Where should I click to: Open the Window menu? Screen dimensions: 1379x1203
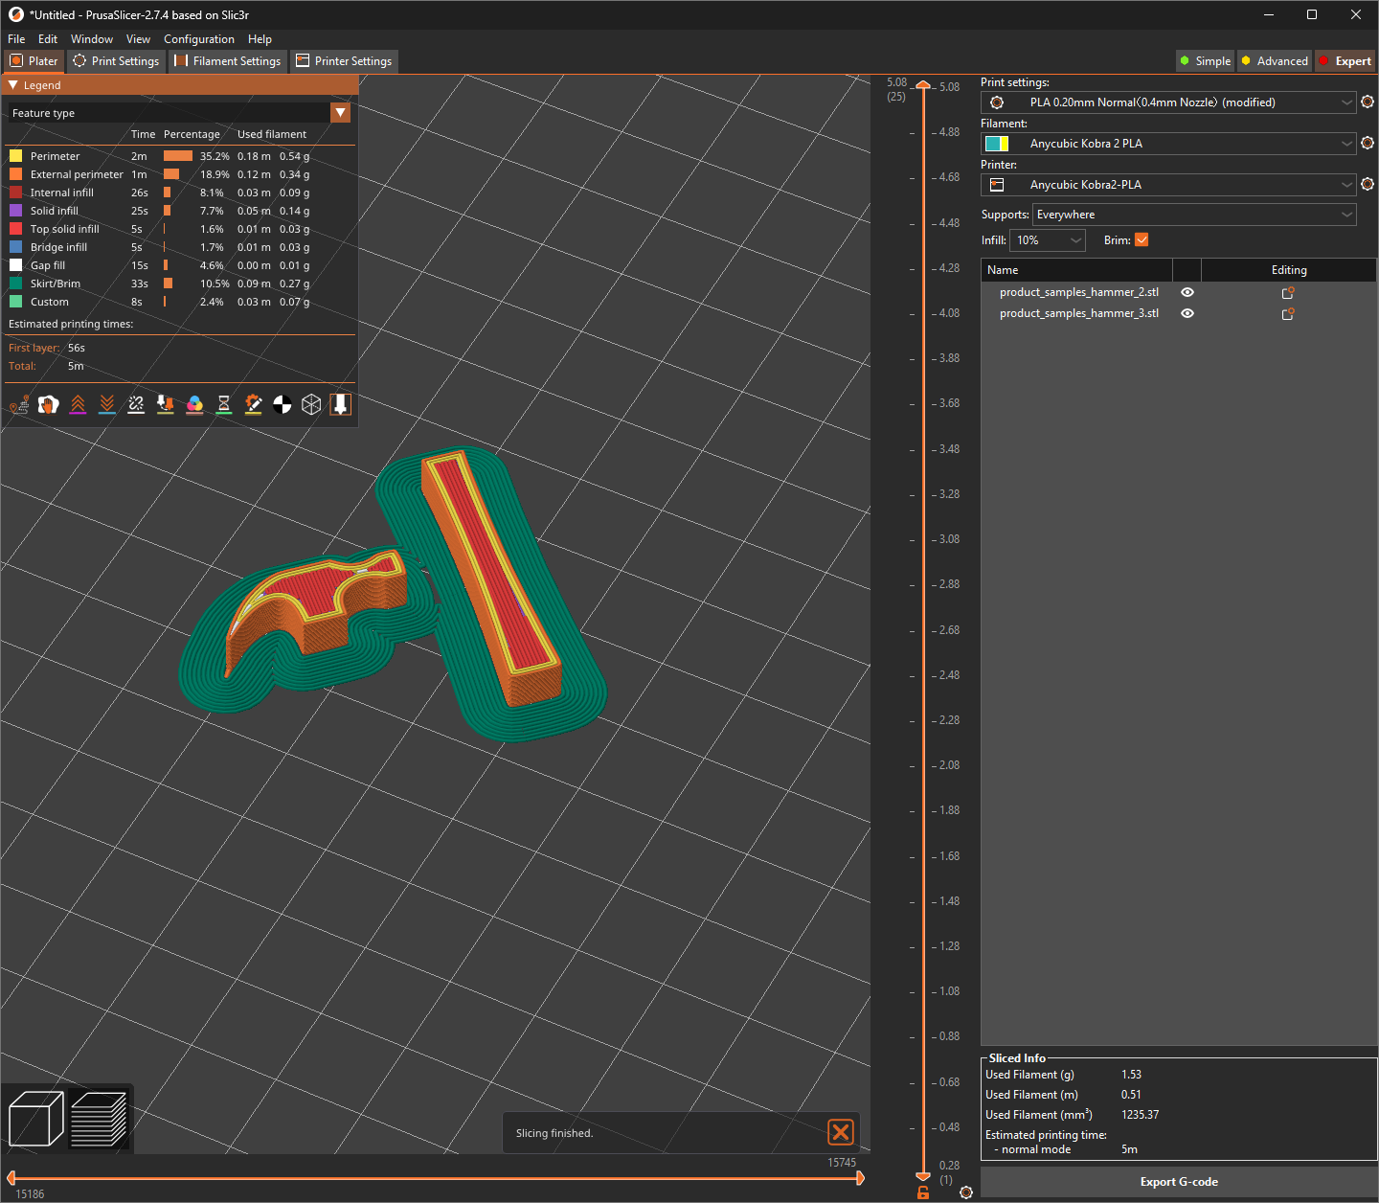[x=92, y=39]
